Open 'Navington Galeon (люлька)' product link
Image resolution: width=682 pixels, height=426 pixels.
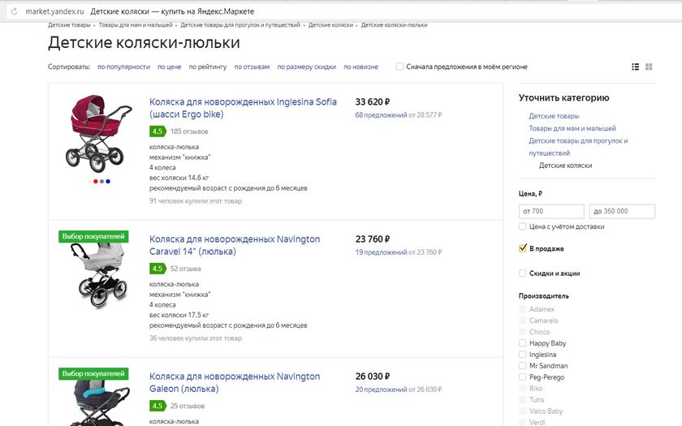[235, 382]
